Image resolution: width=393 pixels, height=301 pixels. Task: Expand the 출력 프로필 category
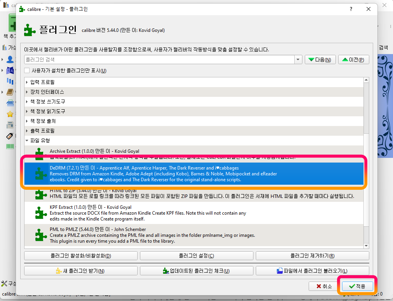(27, 131)
